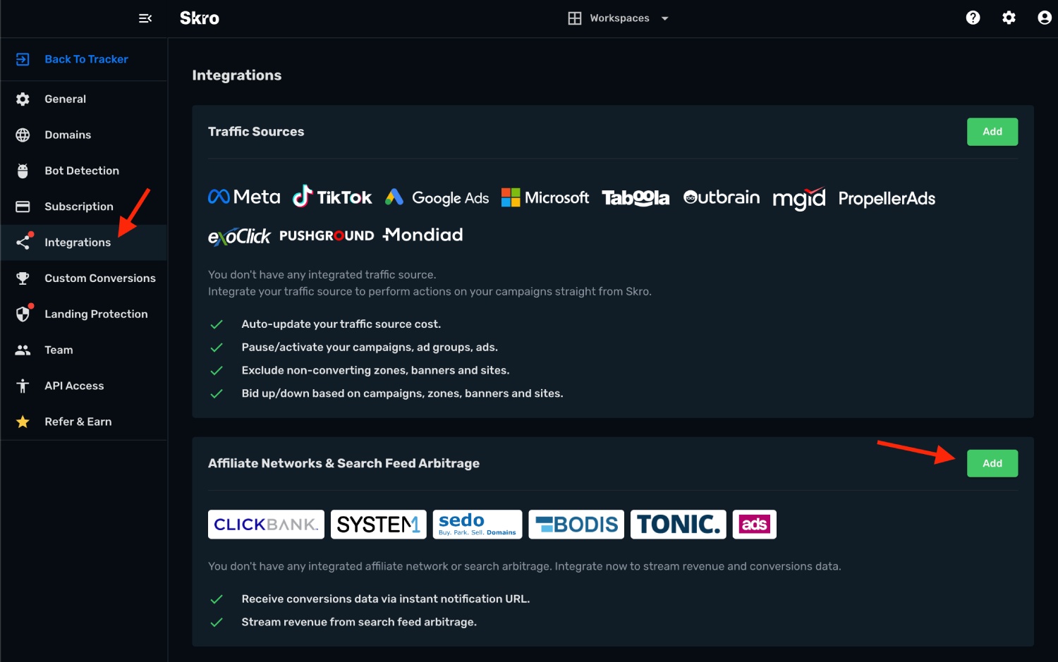The width and height of the screenshot is (1058, 662).
Task: Open Domains in the sidebar
Action: [84, 135]
